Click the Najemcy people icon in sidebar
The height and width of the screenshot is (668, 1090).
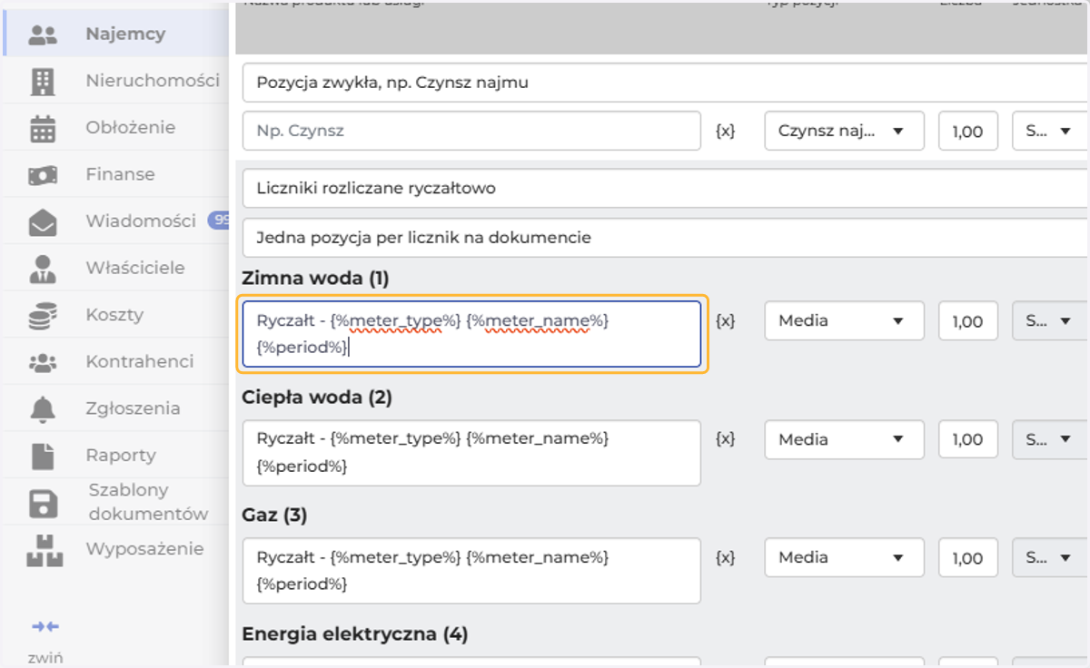click(43, 34)
